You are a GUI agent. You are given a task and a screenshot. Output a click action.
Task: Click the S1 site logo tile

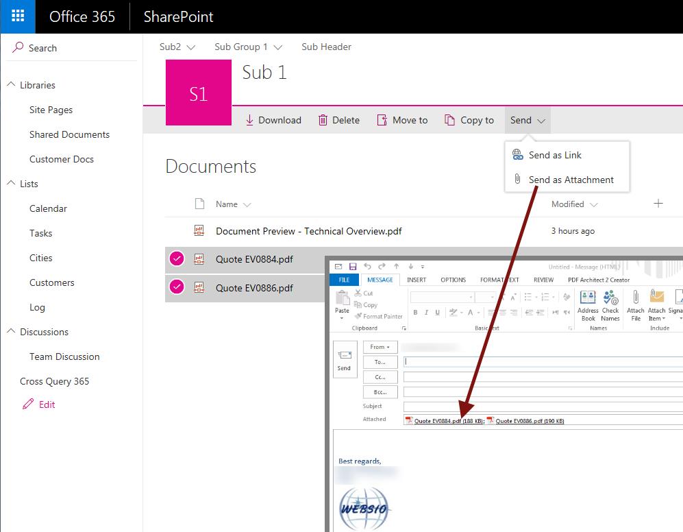(x=199, y=93)
